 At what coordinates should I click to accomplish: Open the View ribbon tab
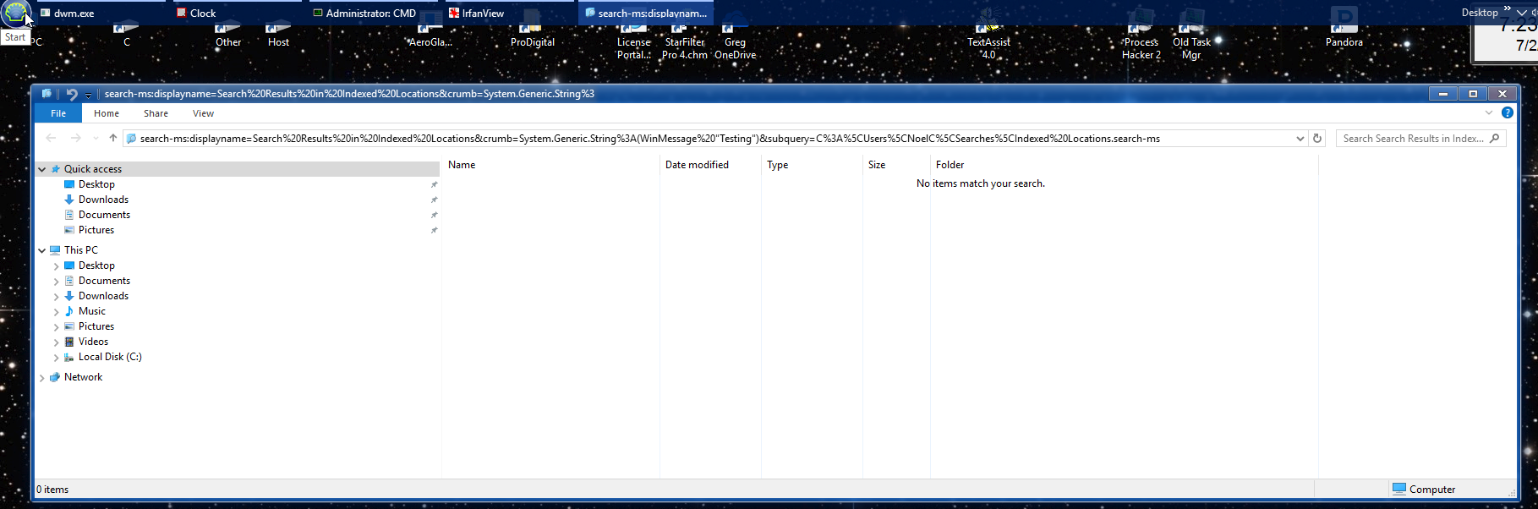(203, 113)
